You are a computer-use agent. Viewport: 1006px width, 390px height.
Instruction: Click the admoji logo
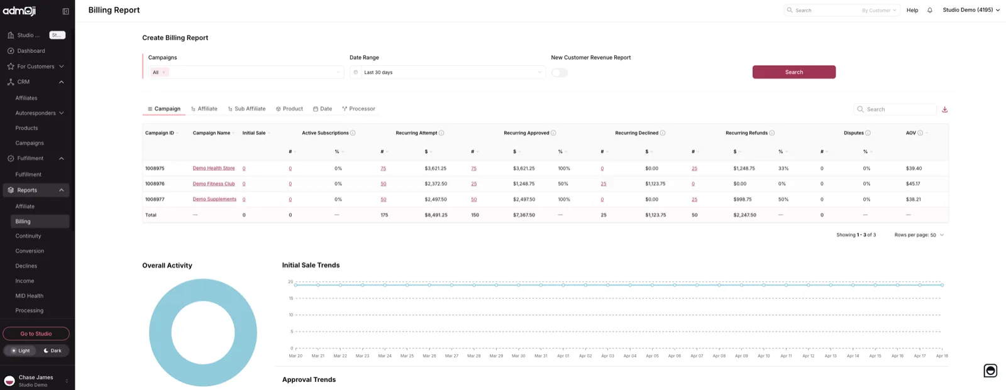(19, 11)
